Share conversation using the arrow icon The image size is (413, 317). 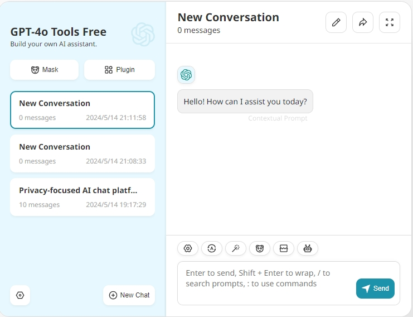363,22
